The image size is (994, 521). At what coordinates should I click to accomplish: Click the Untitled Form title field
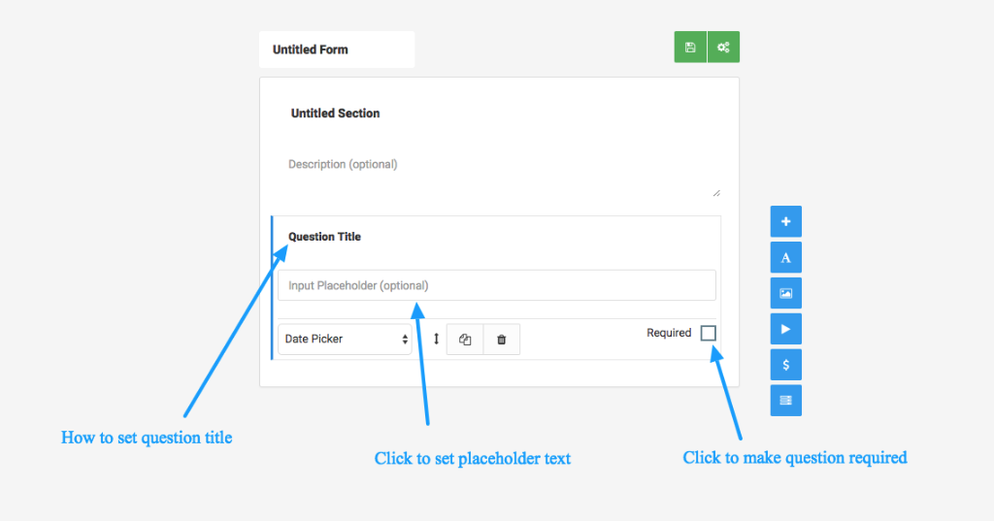point(337,49)
